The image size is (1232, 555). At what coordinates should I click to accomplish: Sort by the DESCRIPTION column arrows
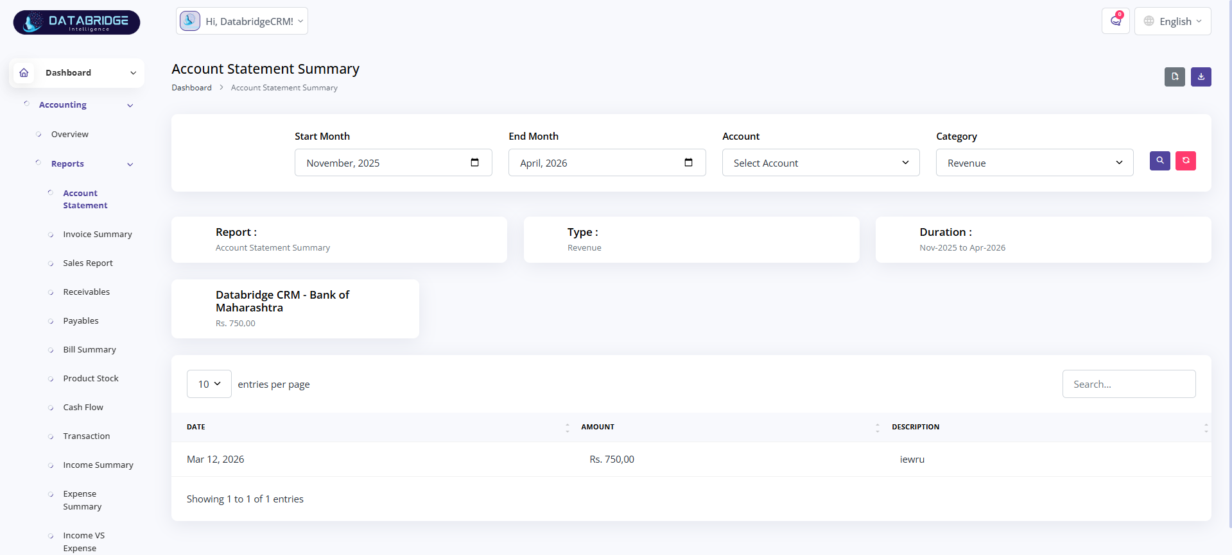1206,427
